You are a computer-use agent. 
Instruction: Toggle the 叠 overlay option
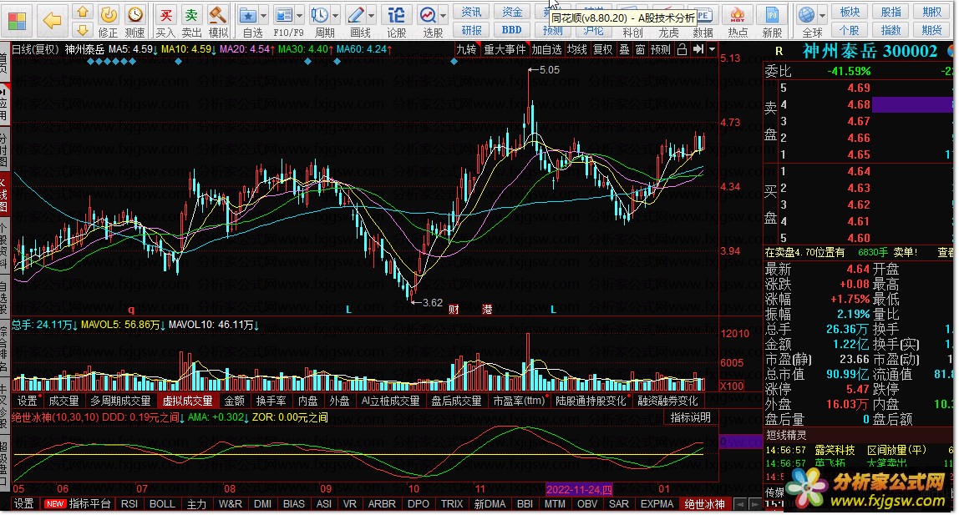pos(624,49)
